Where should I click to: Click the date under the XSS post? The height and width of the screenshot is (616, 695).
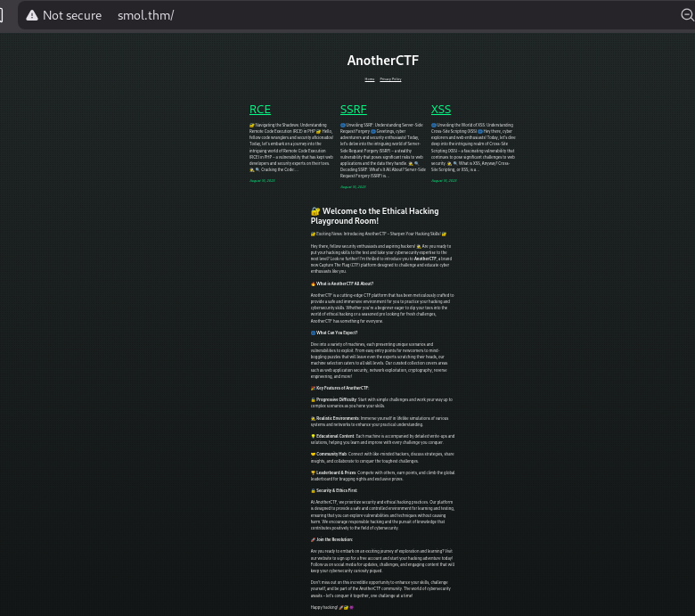pos(444,181)
